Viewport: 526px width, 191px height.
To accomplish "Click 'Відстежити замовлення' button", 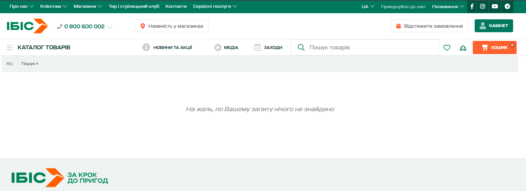I will (429, 26).
